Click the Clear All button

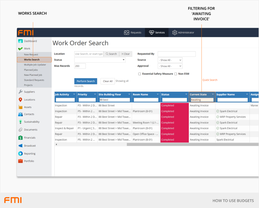[108, 81]
